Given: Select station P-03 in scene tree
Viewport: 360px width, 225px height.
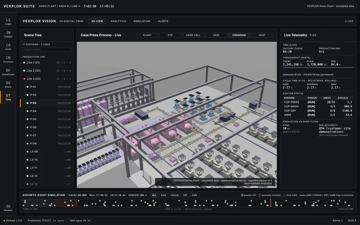Looking at the screenshot, I should (x=47, y=103).
